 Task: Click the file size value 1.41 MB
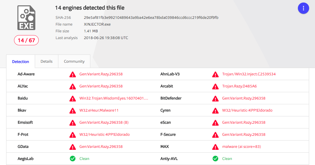(91, 31)
